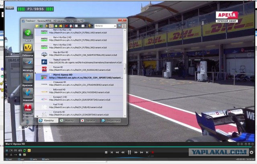
Task: Switch to the Файлы tab
Action: [x=69, y=120]
